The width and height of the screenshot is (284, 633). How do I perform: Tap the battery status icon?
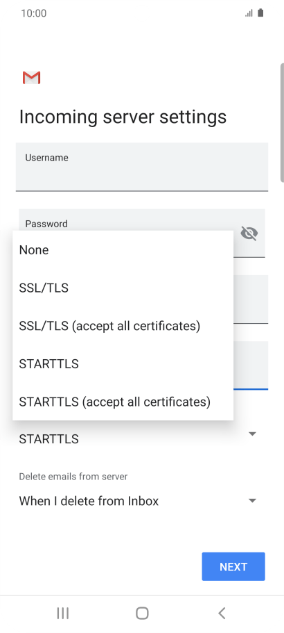(x=260, y=13)
